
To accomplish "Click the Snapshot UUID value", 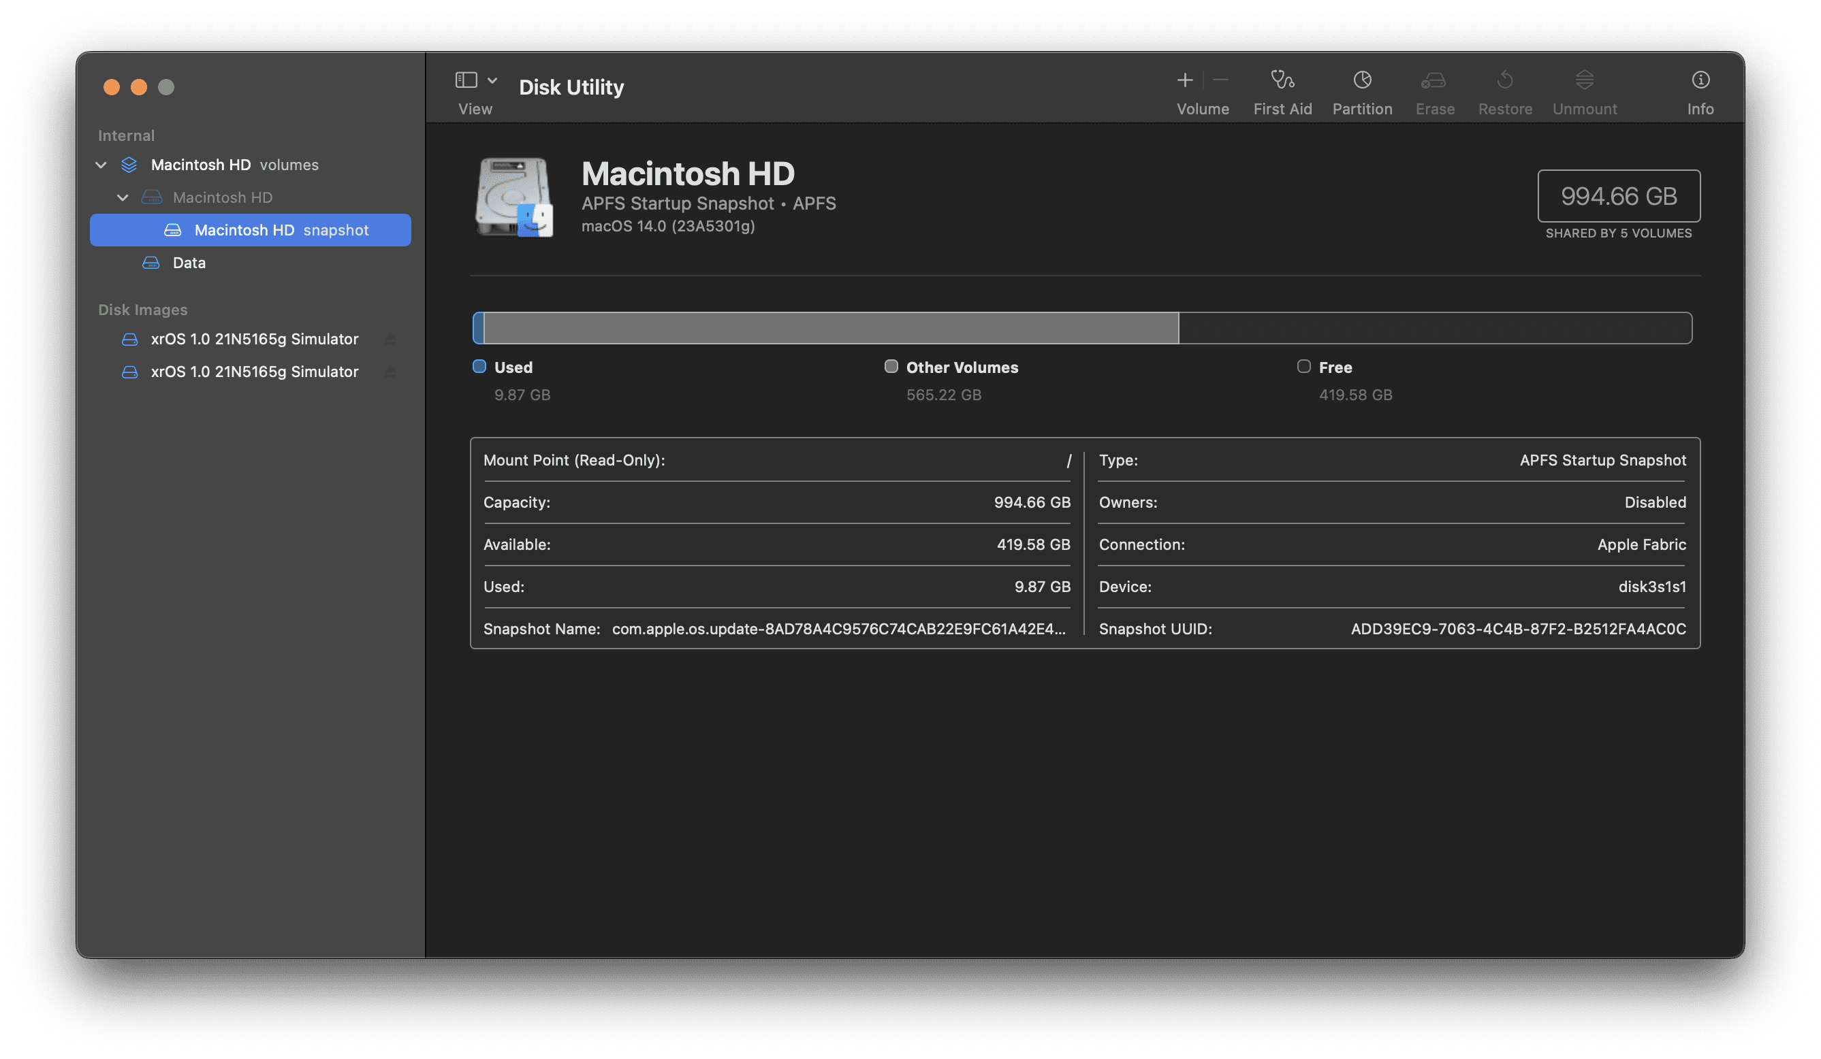I will pos(1518,628).
